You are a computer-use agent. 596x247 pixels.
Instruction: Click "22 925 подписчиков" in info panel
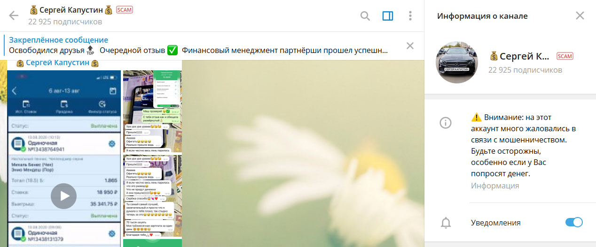point(525,70)
